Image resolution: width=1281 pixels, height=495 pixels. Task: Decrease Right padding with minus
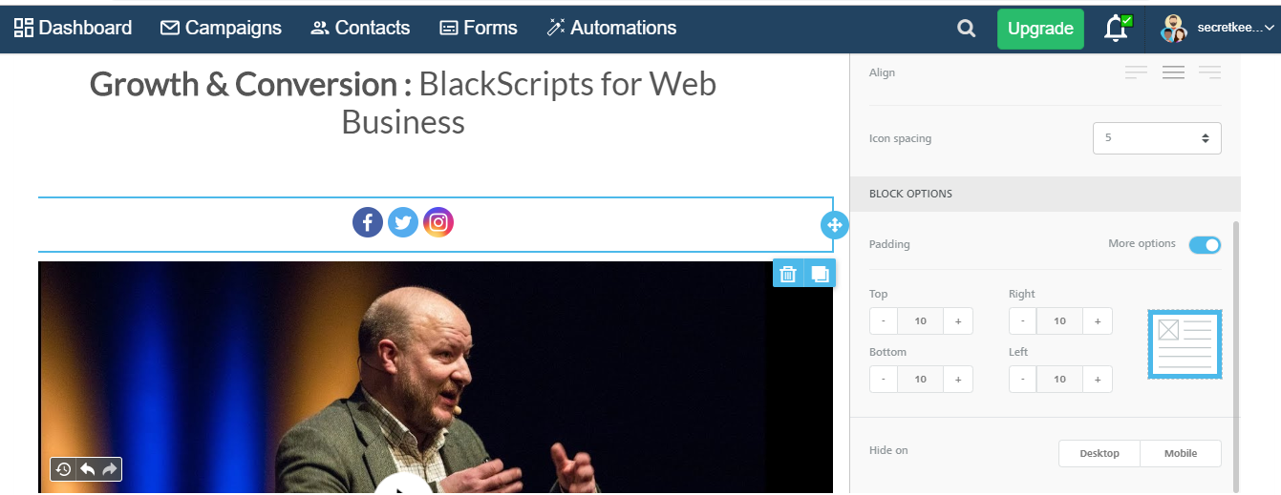coord(1023,321)
